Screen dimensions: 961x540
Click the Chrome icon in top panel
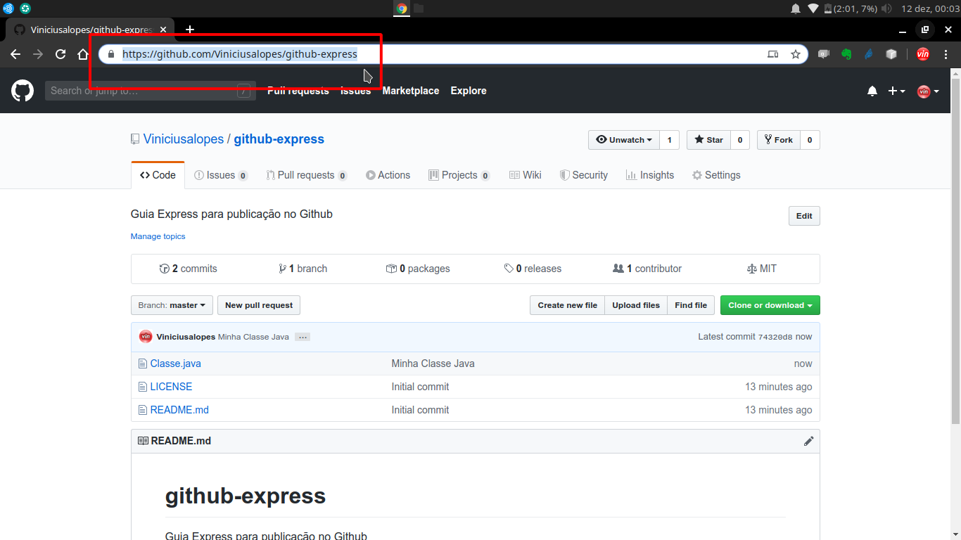pos(402,8)
